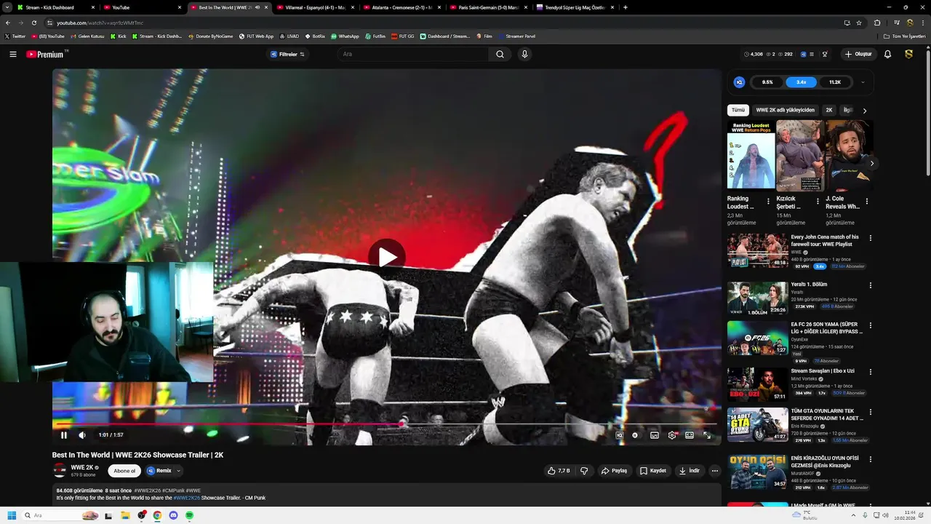Switch to Atalanta - Cremonese tab
This screenshot has width=931, height=524.
401,7
